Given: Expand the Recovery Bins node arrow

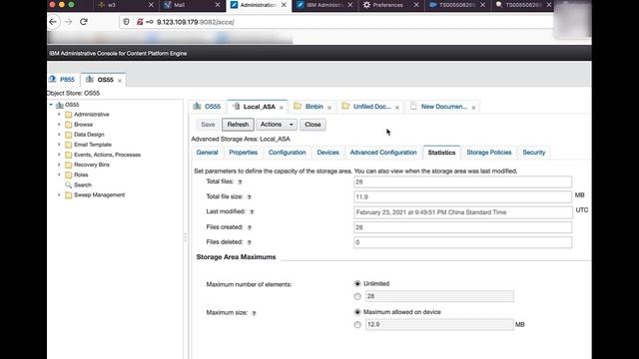Looking at the screenshot, I should click(59, 165).
